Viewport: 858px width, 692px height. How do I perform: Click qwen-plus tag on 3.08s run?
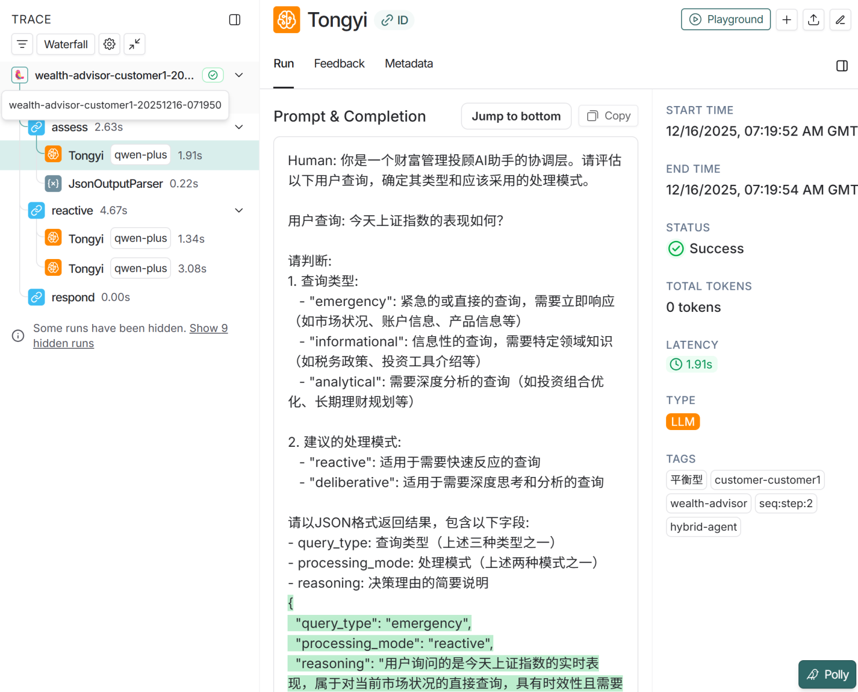click(141, 268)
